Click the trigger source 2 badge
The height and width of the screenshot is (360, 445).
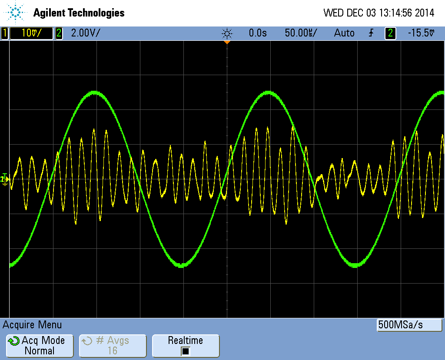[391, 33]
